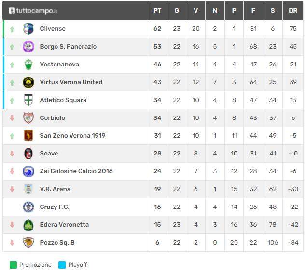Click the Soave team crest icon
307x272 pixels.
click(x=28, y=154)
